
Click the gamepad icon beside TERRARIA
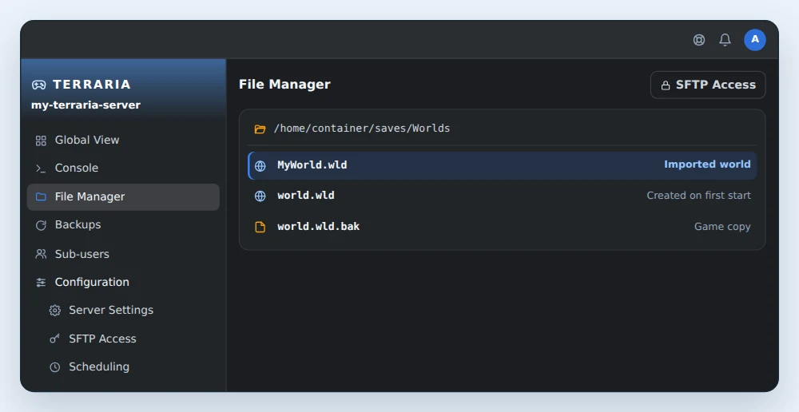click(x=38, y=85)
